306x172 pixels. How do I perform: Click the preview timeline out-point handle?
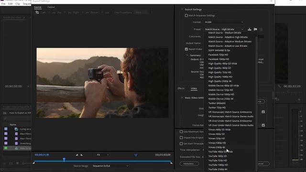171,162
